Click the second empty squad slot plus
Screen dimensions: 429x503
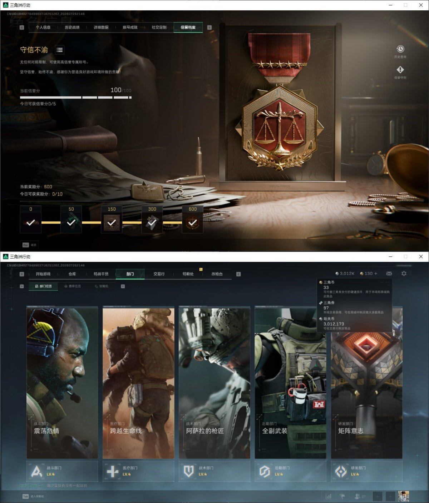coord(390,496)
